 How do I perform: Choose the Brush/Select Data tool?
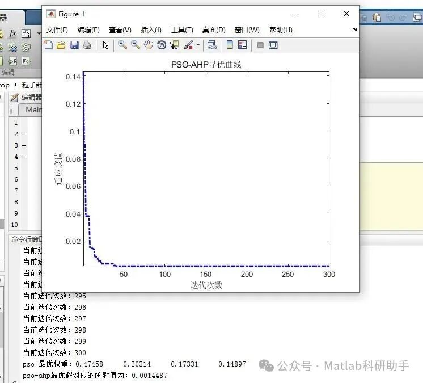click(x=188, y=45)
